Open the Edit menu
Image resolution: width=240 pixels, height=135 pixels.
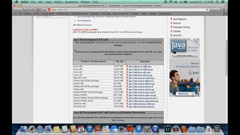tap(40, 2)
